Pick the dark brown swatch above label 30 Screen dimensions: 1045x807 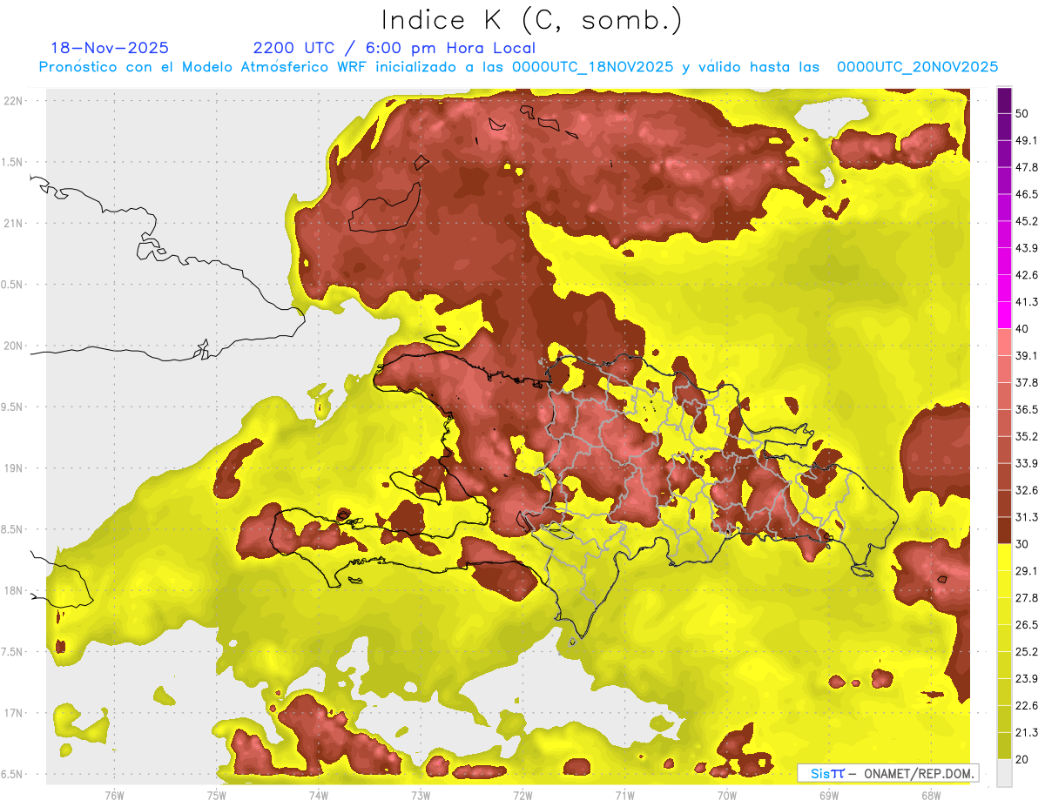[x=1004, y=530]
